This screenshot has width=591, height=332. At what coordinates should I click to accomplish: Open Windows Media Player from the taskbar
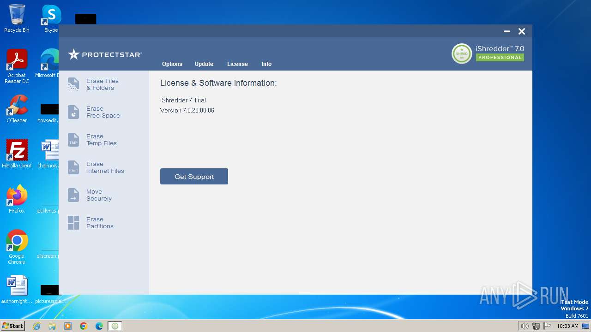click(68, 326)
